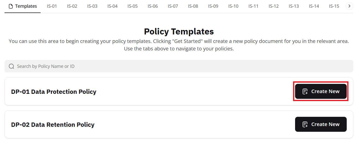Image resolution: width=358 pixels, height=141 pixels.
Task: Switch to the IS-02 tab
Action: coord(72,6)
